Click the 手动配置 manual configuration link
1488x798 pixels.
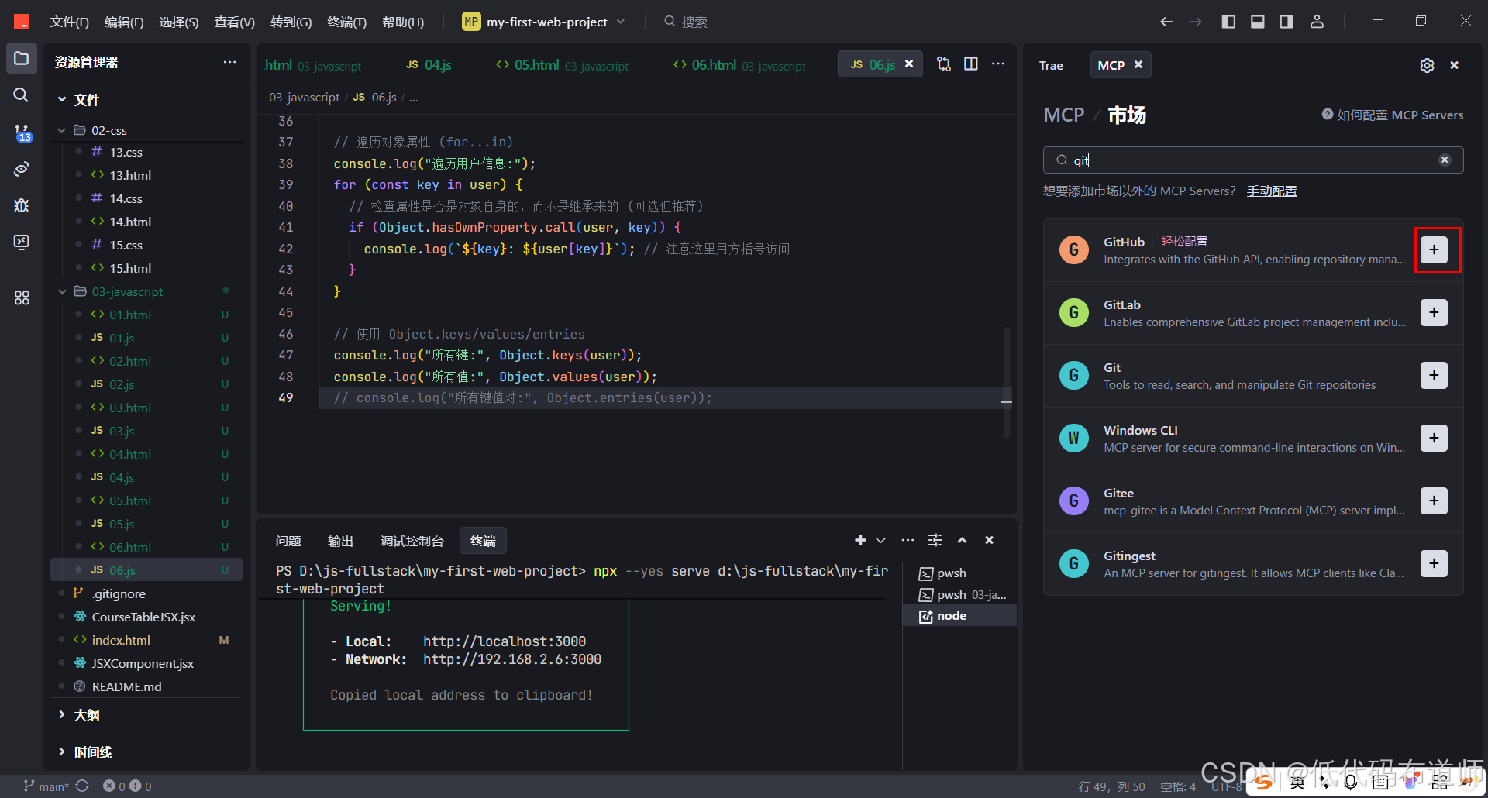pos(1272,191)
